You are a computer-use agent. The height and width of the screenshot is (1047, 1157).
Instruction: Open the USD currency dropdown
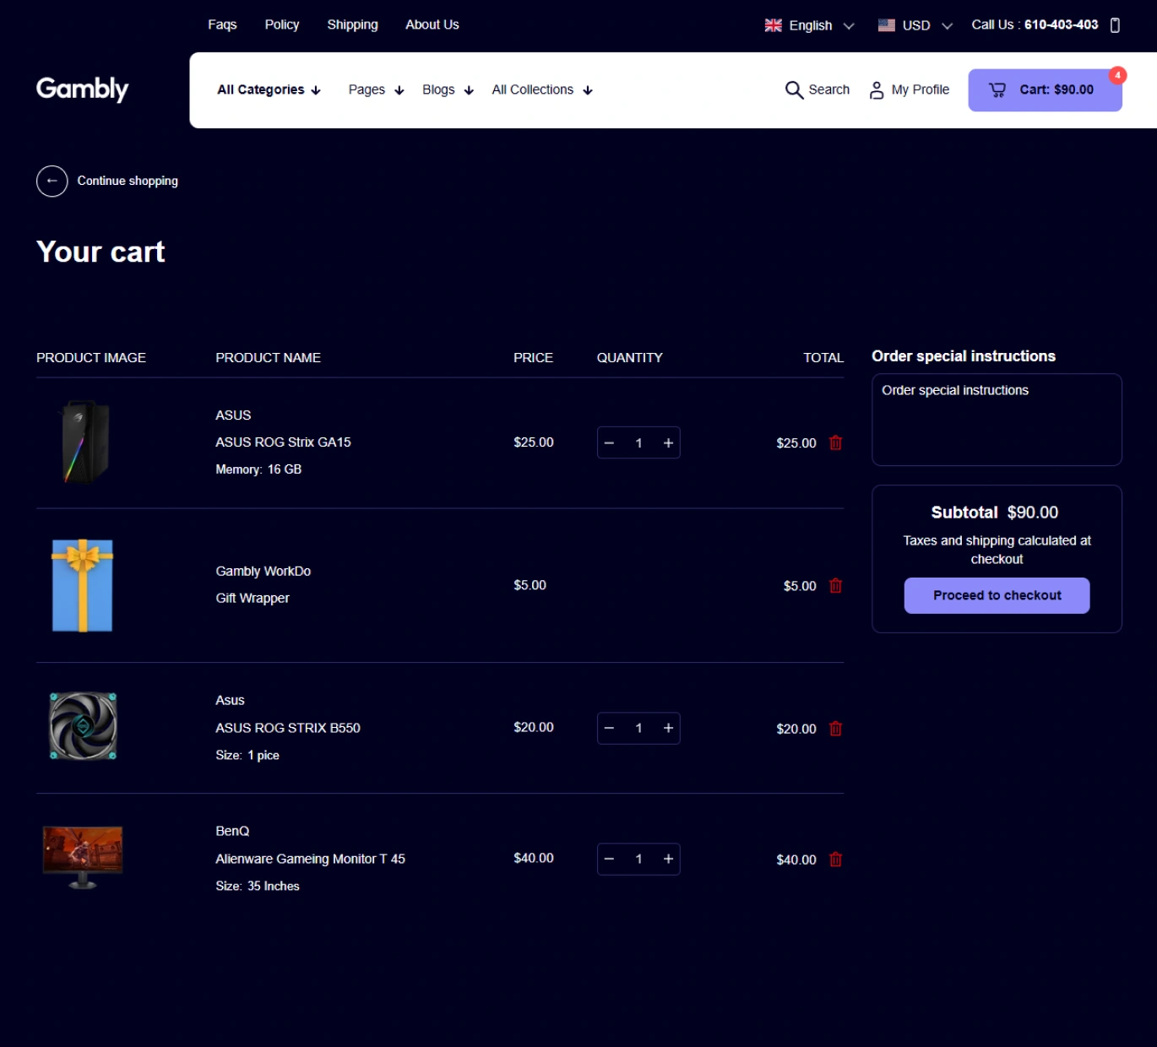915,25
